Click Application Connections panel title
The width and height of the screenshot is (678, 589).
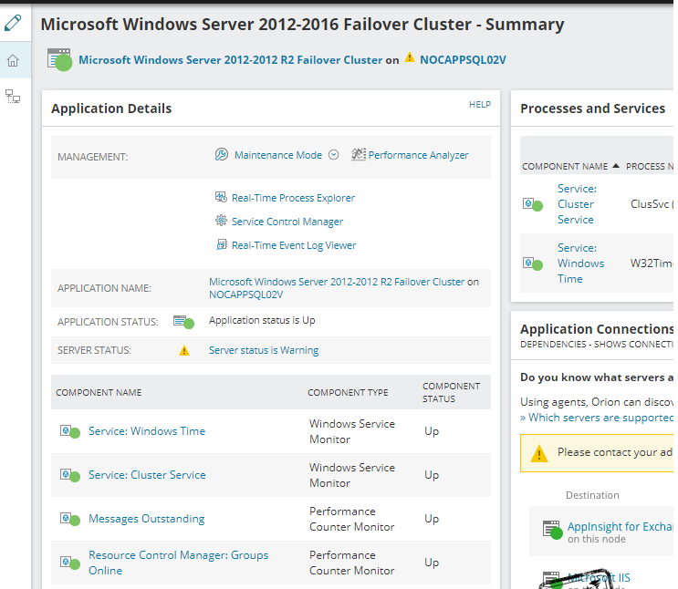pos(597,329)
